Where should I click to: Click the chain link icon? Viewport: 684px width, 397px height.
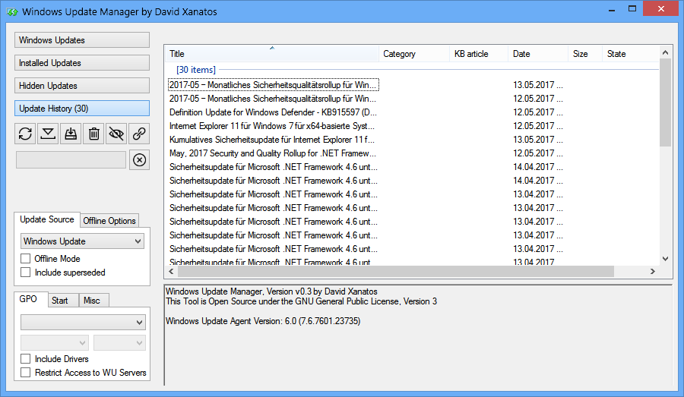139,134
